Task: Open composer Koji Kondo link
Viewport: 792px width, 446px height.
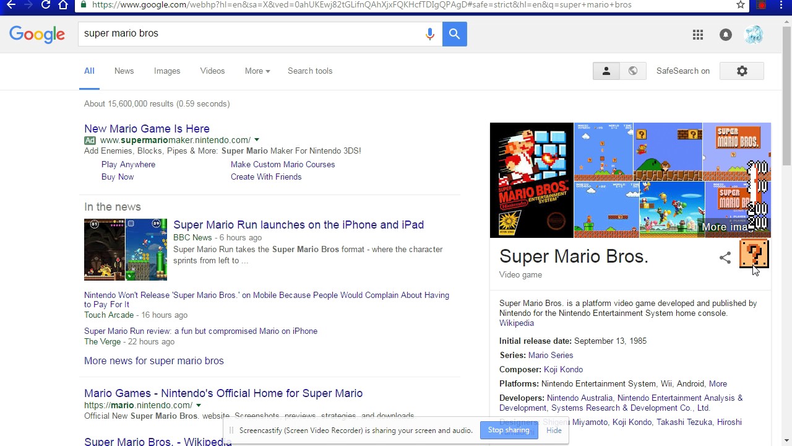Action: (563, 370)
